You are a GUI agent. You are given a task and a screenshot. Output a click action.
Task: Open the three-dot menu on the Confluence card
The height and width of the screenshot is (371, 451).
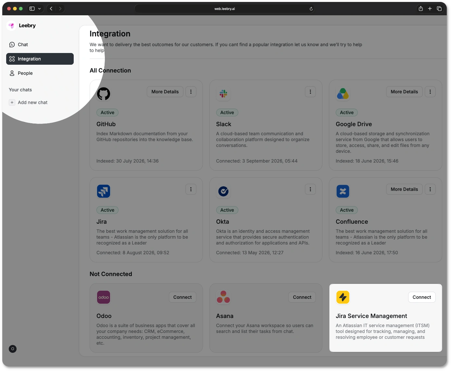[430, 189]
